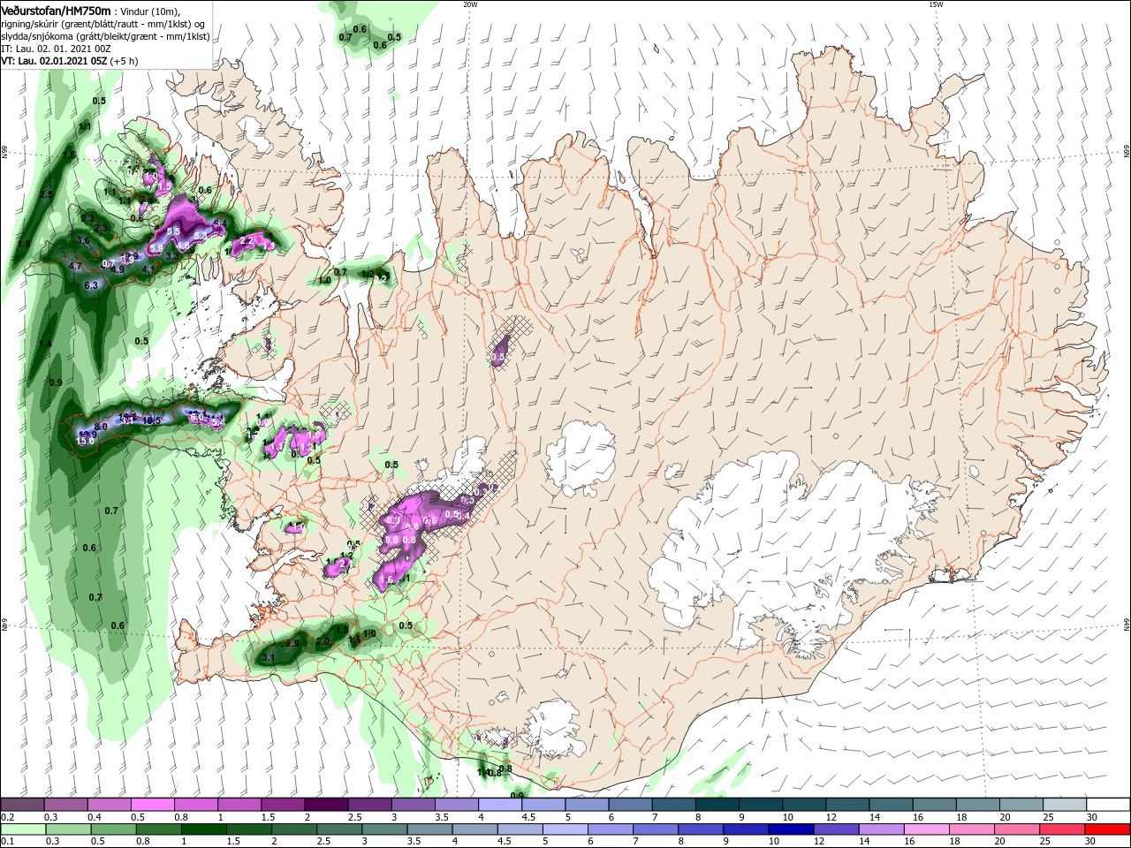Click the 20W longitude label
The width and height of the screenshot is (1131, 848).
coord(470,4)
